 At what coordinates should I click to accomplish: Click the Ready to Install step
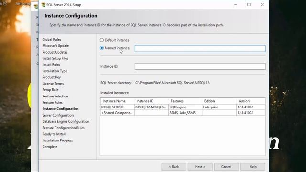click(54, 134)
